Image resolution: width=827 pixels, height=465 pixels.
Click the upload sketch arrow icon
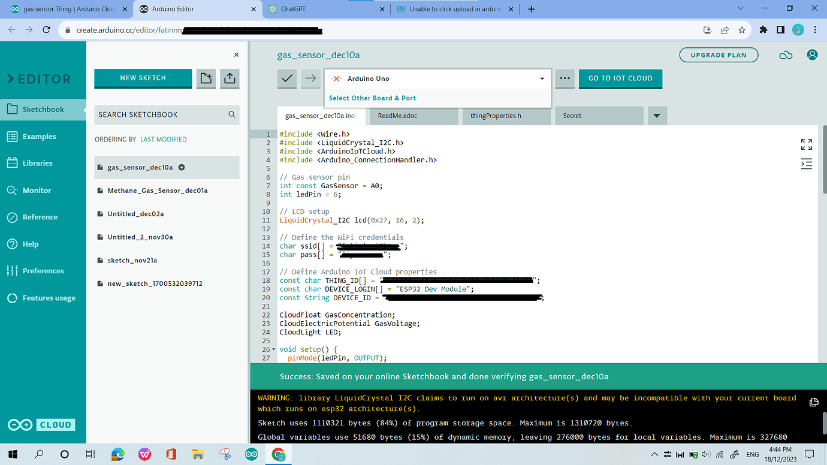[310, 78]
